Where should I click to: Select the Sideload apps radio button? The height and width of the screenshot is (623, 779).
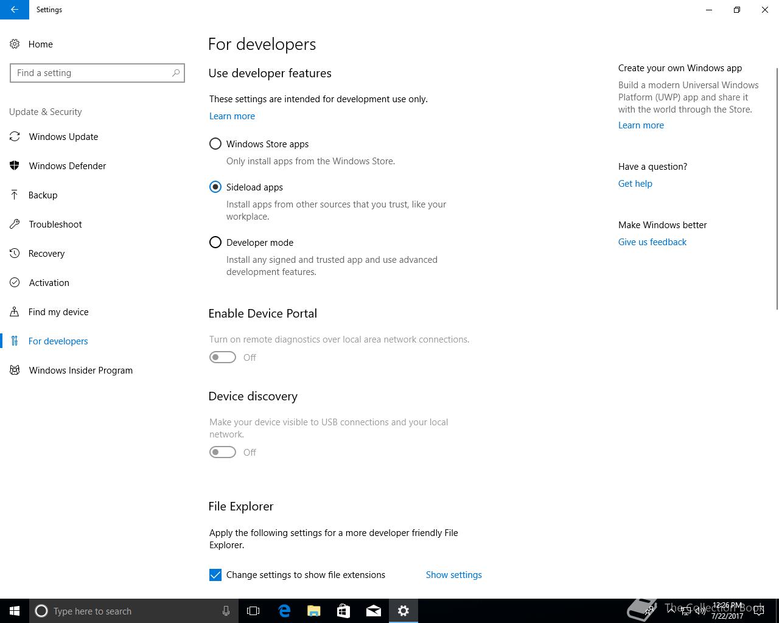pos(215,187)
